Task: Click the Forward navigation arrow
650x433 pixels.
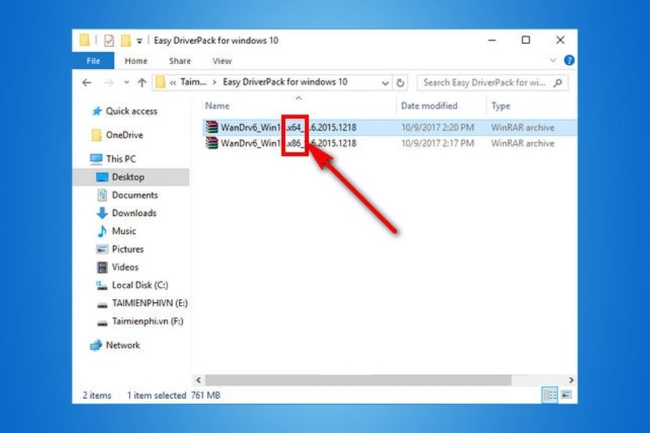Action: (109, 83)
